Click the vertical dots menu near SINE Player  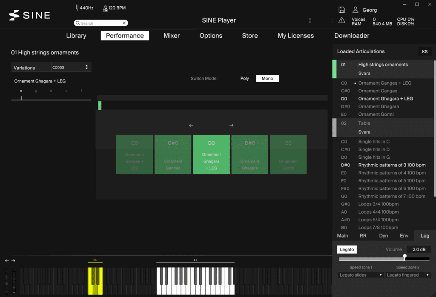310,20
